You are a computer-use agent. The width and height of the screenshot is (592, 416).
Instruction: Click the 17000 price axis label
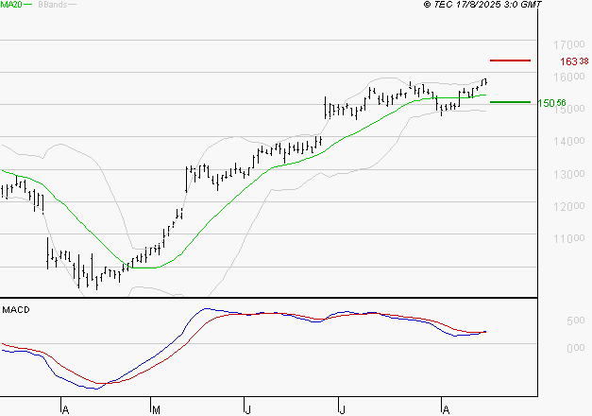(x=567, y=45)
